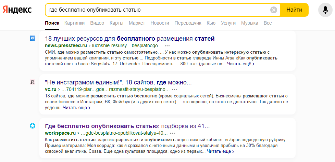Click the vc.ru favicon beside second result
335x162 pixels.
(33, 82)
